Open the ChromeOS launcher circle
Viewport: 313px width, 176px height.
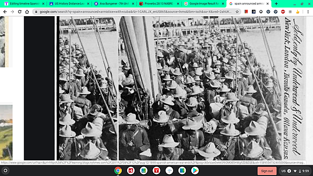(x=5, y=171)
